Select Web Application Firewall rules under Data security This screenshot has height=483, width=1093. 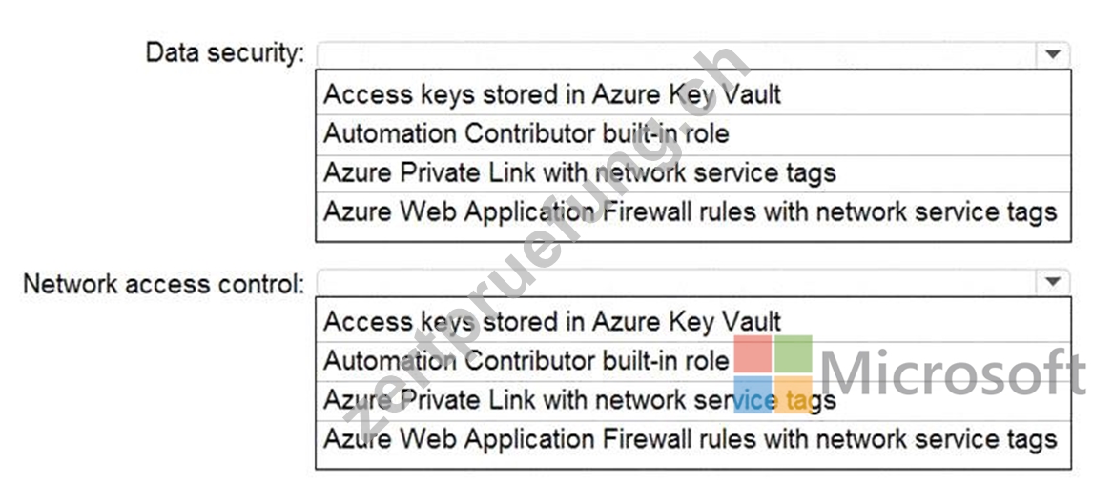click(x=692, y=212)
